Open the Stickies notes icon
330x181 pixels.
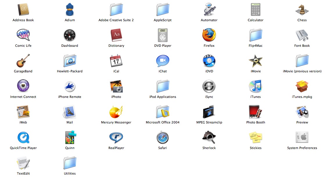[256, 138]
